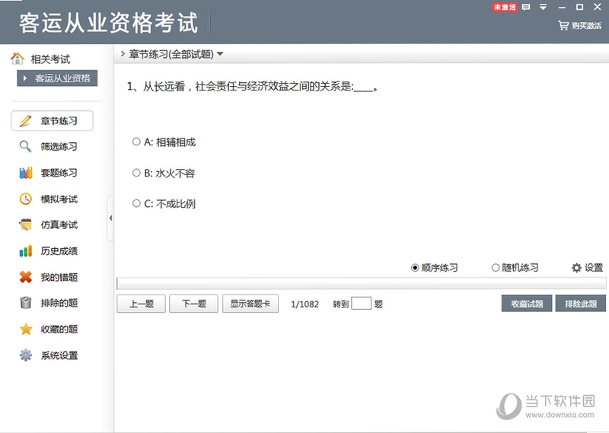Open the title bar dropdown menu arrow

click(543, 7)
